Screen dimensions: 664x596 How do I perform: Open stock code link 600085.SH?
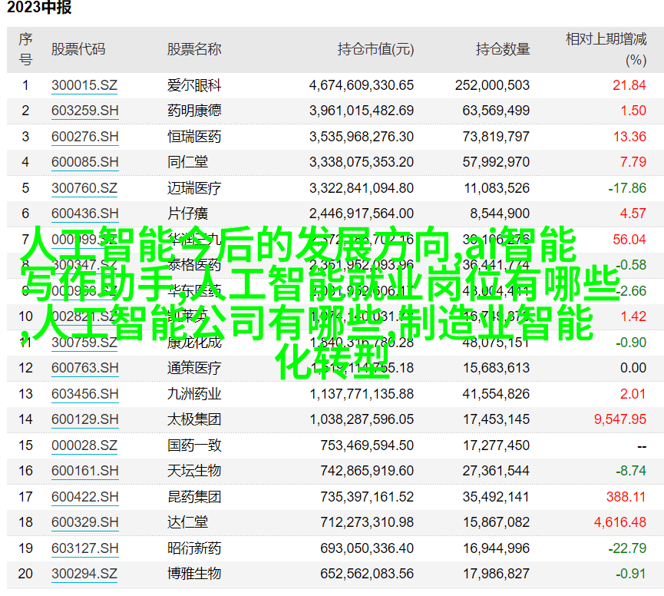pyautogui.click(x=84, y=162)
